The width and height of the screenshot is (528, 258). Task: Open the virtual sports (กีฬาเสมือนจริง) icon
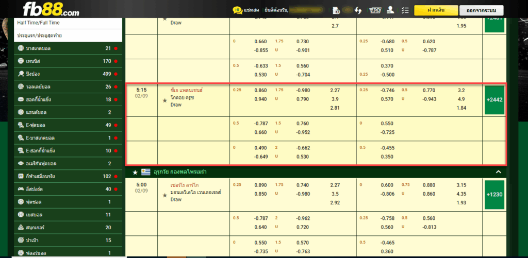click(21, 176)
